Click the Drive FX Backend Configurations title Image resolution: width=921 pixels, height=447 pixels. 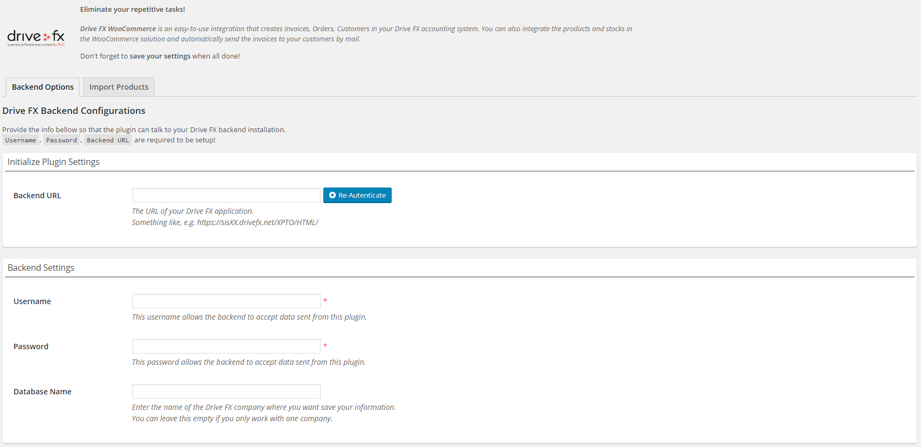click(x=74, y=111)
